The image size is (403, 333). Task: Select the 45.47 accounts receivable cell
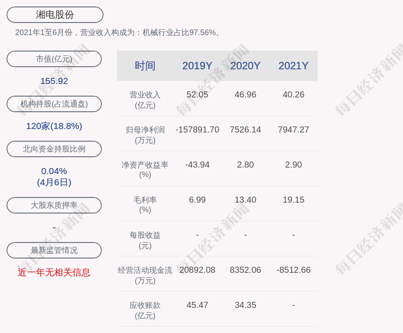pos(197,305)
